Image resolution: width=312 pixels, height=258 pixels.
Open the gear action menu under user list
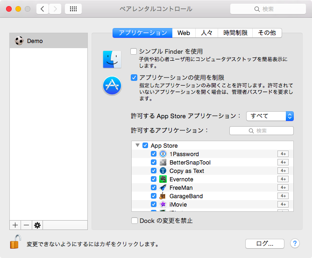pyautogui.click(x=37, y=225)
